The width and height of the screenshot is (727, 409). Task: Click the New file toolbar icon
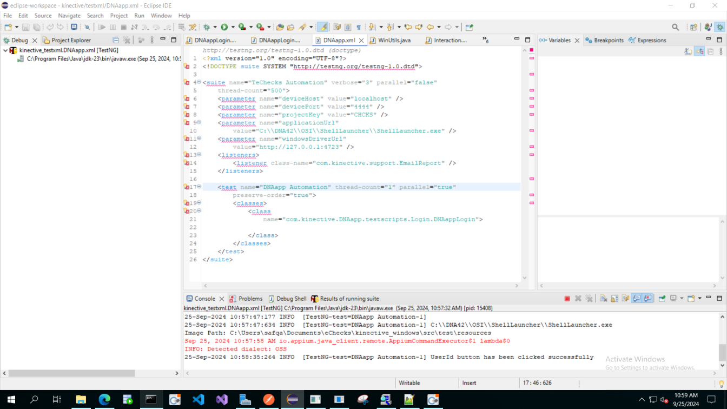click(x=8, y=27)
